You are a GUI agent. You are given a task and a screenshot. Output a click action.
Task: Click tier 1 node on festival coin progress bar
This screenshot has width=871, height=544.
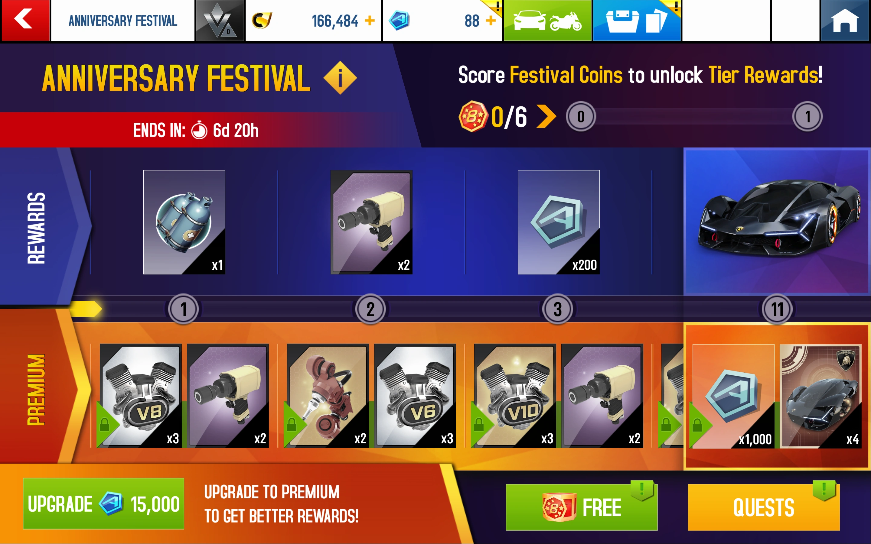tap(807, 117)
